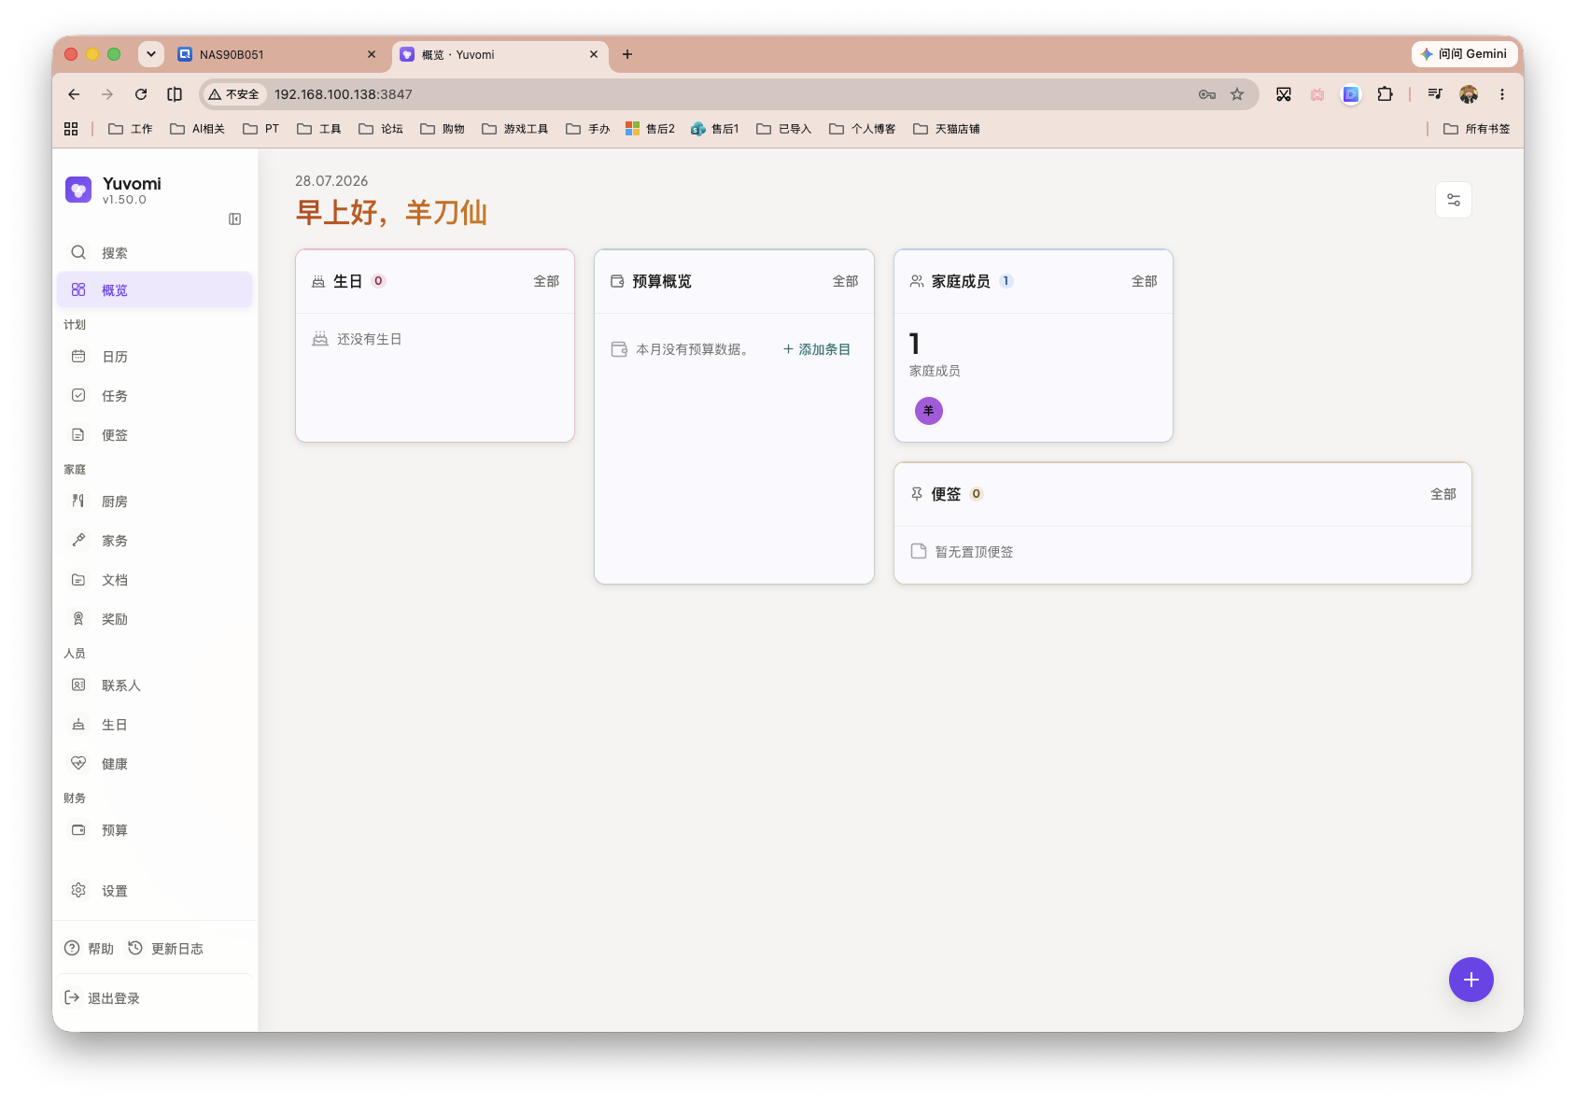Open dashboard customize settings icon
Image resolution: width=1576 pixels, height=1101 pixels.
[x=1453, y=200]
